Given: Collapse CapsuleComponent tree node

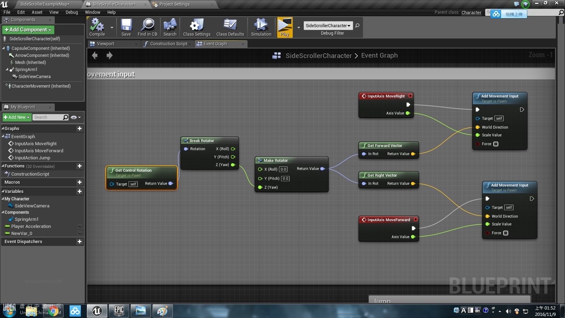Looking at the screenshot, I should tap(4, 48).
